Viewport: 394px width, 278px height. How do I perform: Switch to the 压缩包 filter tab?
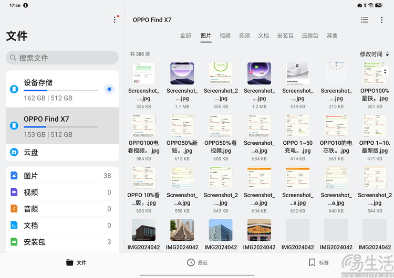pos(310,36)
